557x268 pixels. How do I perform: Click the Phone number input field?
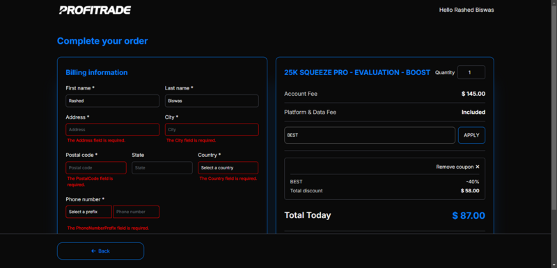[136, 212]
